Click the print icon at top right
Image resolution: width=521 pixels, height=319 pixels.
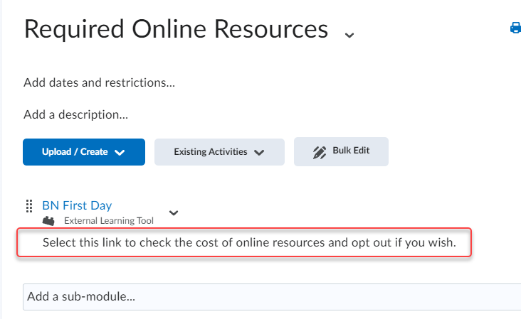[515, 28]
